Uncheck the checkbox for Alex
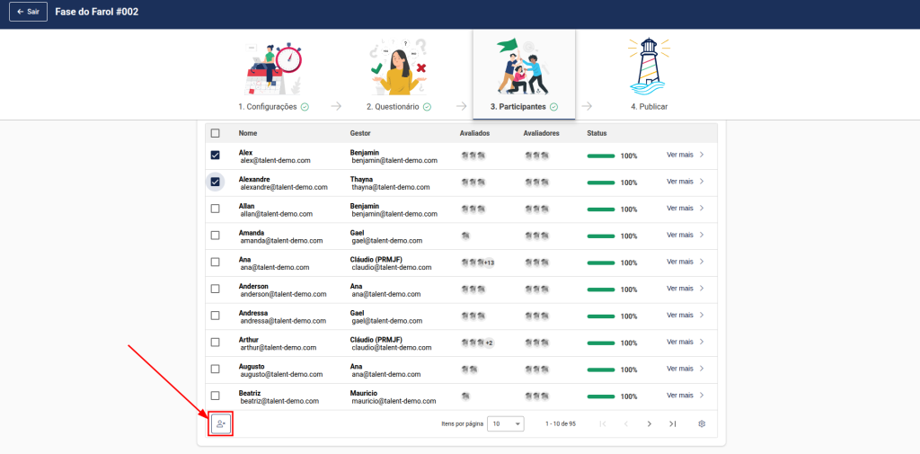 pyautogui.click(x=215, y=156)
